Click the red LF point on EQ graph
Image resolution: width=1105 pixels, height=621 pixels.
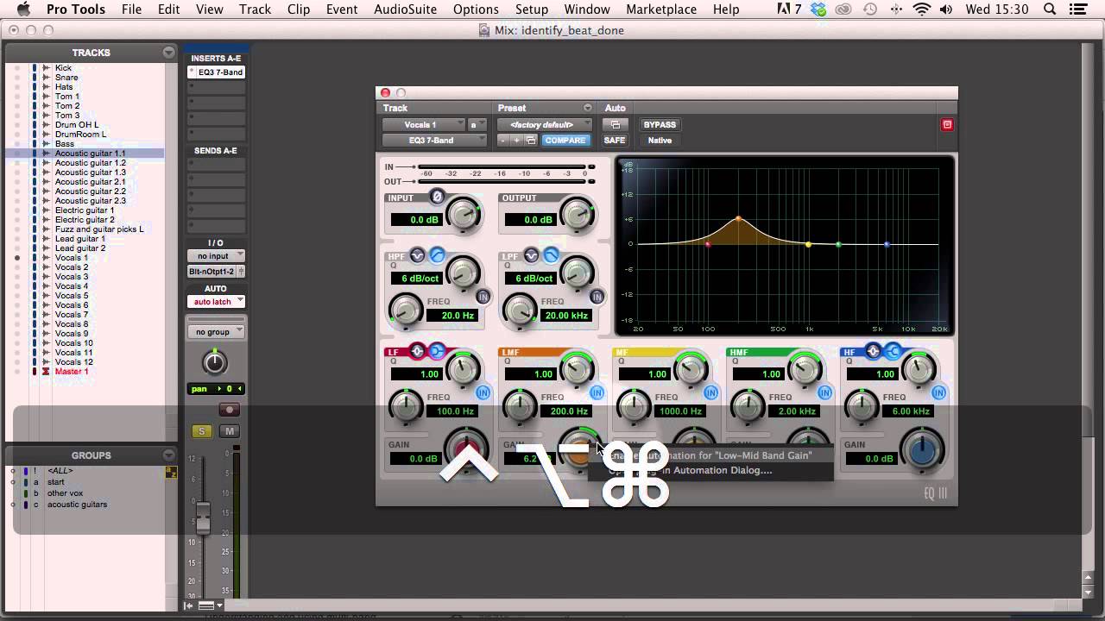[708, 245]
